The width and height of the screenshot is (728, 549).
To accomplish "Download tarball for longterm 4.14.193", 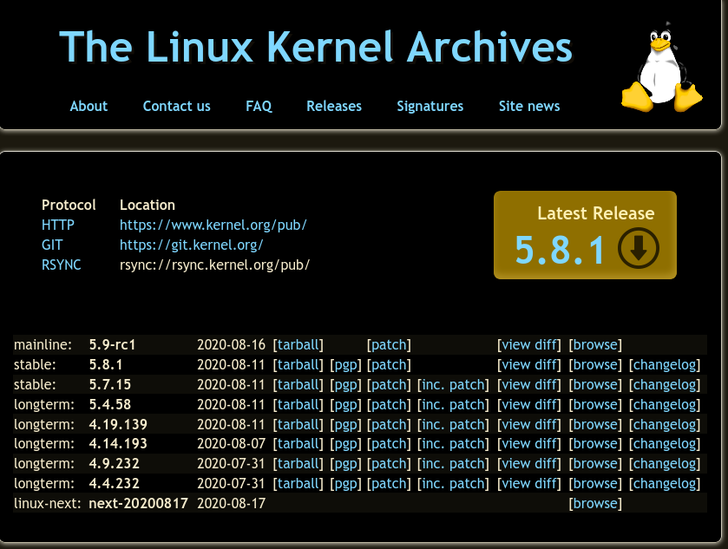I will [298, 444].
